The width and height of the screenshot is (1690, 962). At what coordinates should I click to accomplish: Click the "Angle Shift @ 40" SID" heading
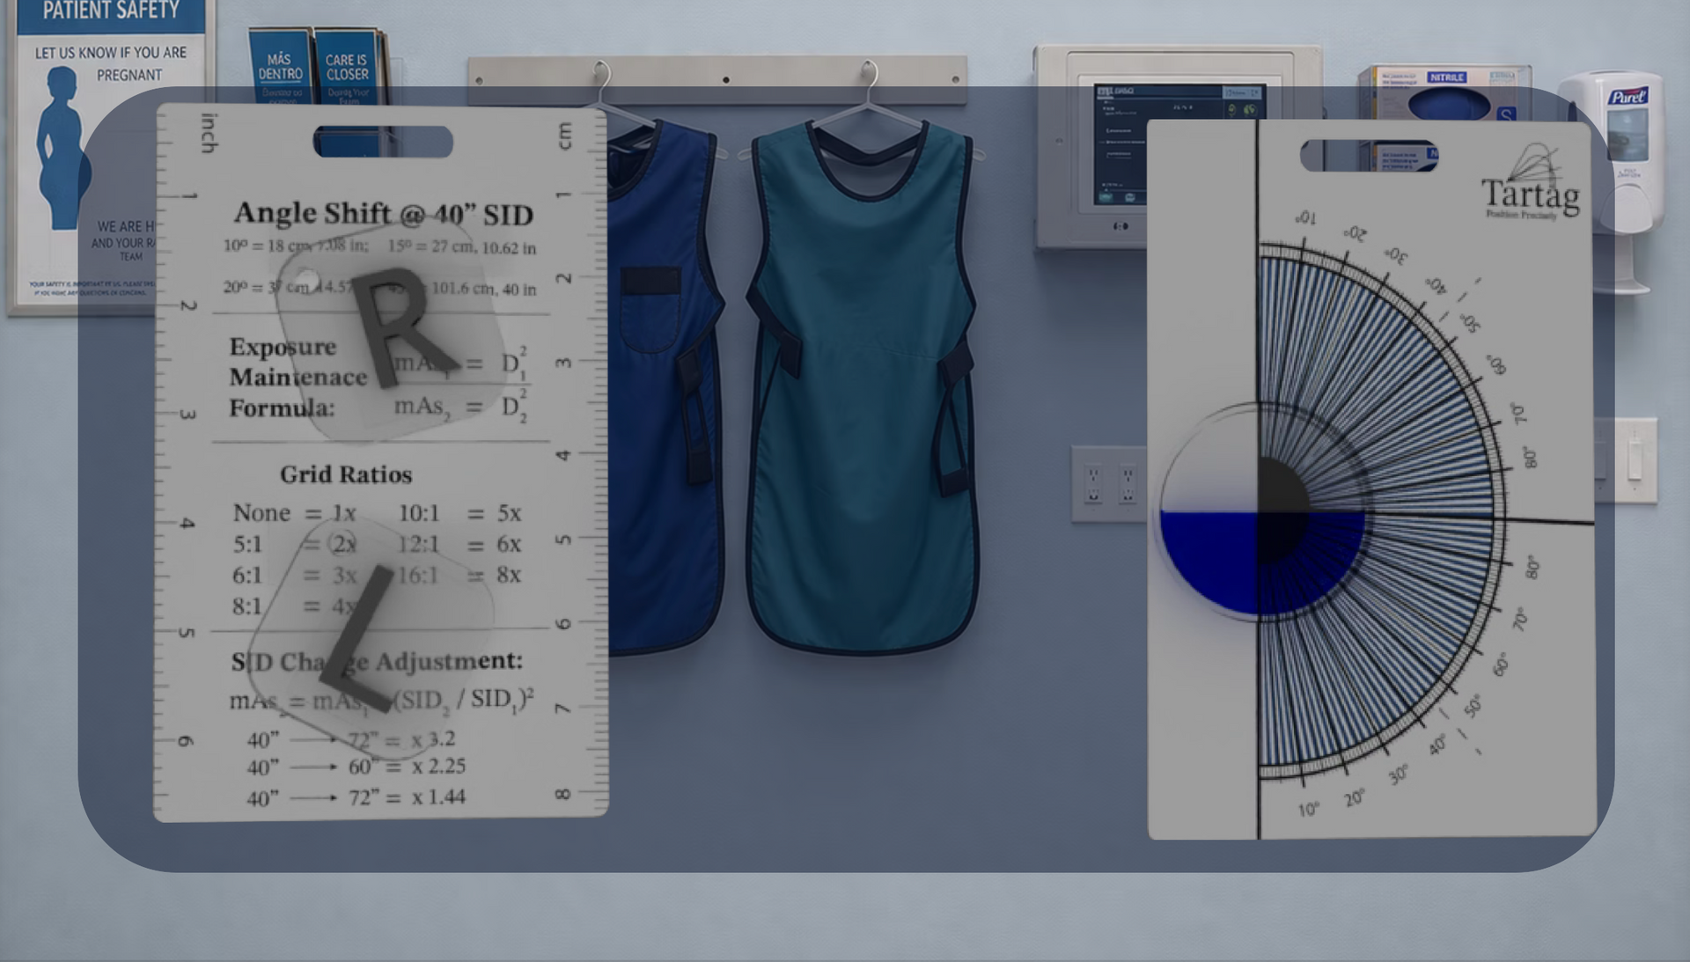[x=383, y=213]
